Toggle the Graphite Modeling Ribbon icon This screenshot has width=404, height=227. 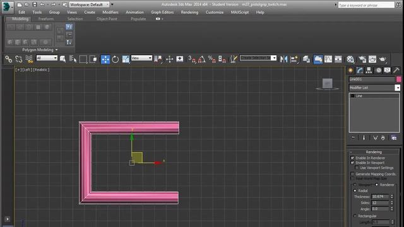[318, 59]
